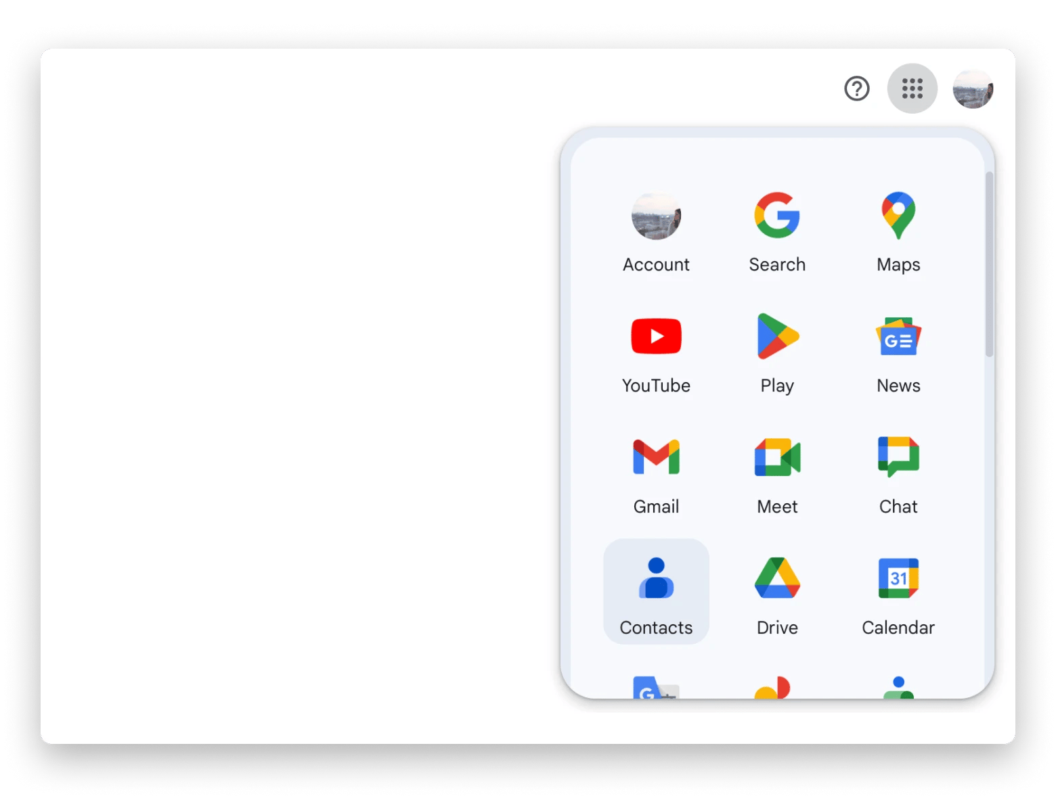Screen dimensions: 1056x798
Task: Click the apps panel vertical scrollbar
Action: [x=989, y=264]
